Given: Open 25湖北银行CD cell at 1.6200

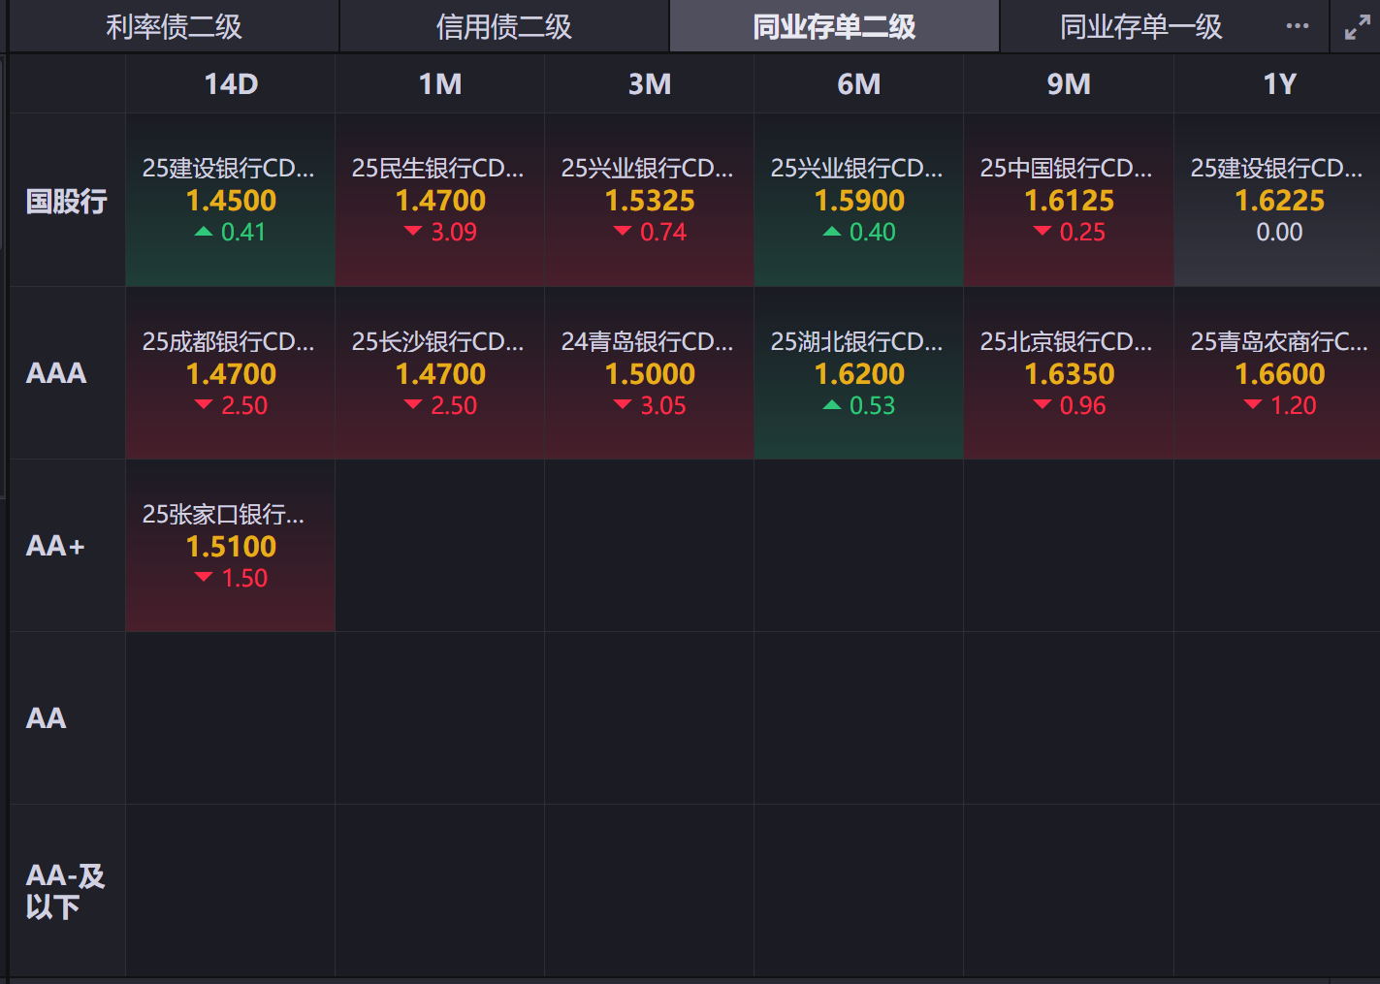Looking at the screenshot, I should [x=859, y=373].
